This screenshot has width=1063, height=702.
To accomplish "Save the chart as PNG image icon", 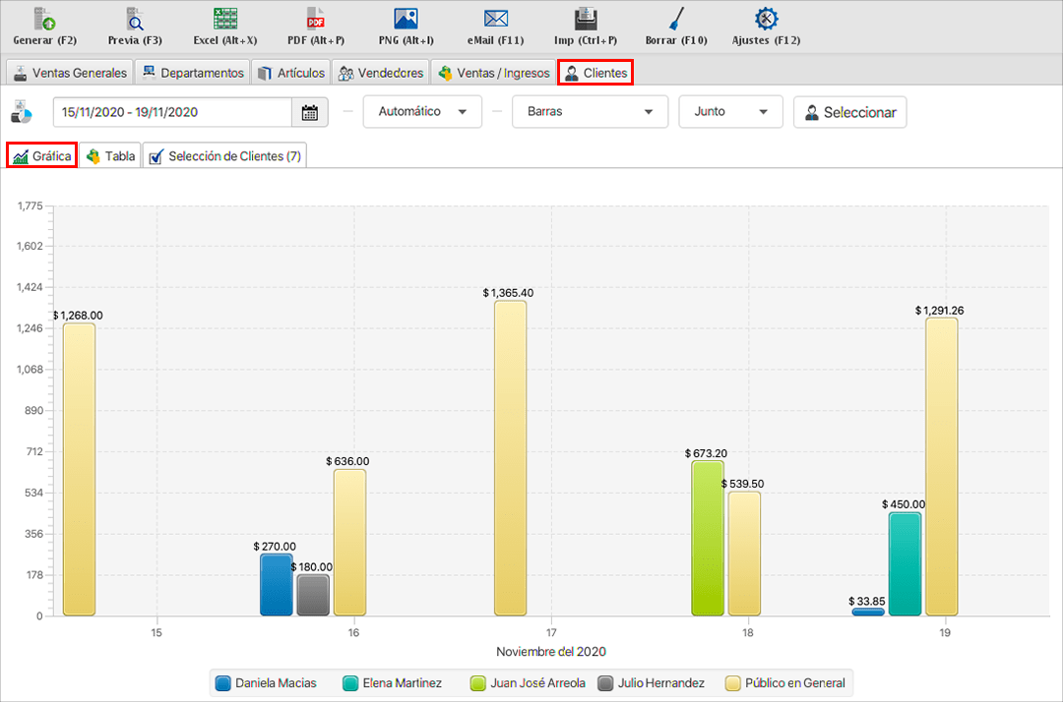I will 406,19.
